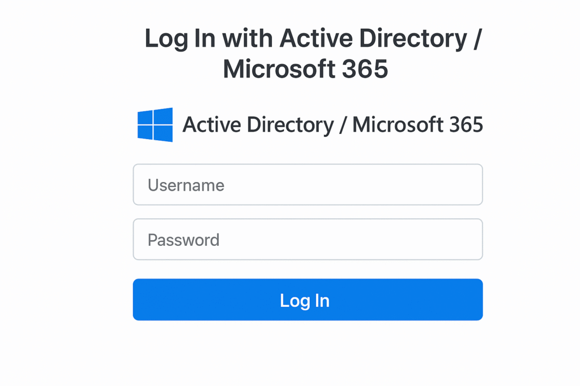Submit credentials via the blue Log In button

[308, 300]
